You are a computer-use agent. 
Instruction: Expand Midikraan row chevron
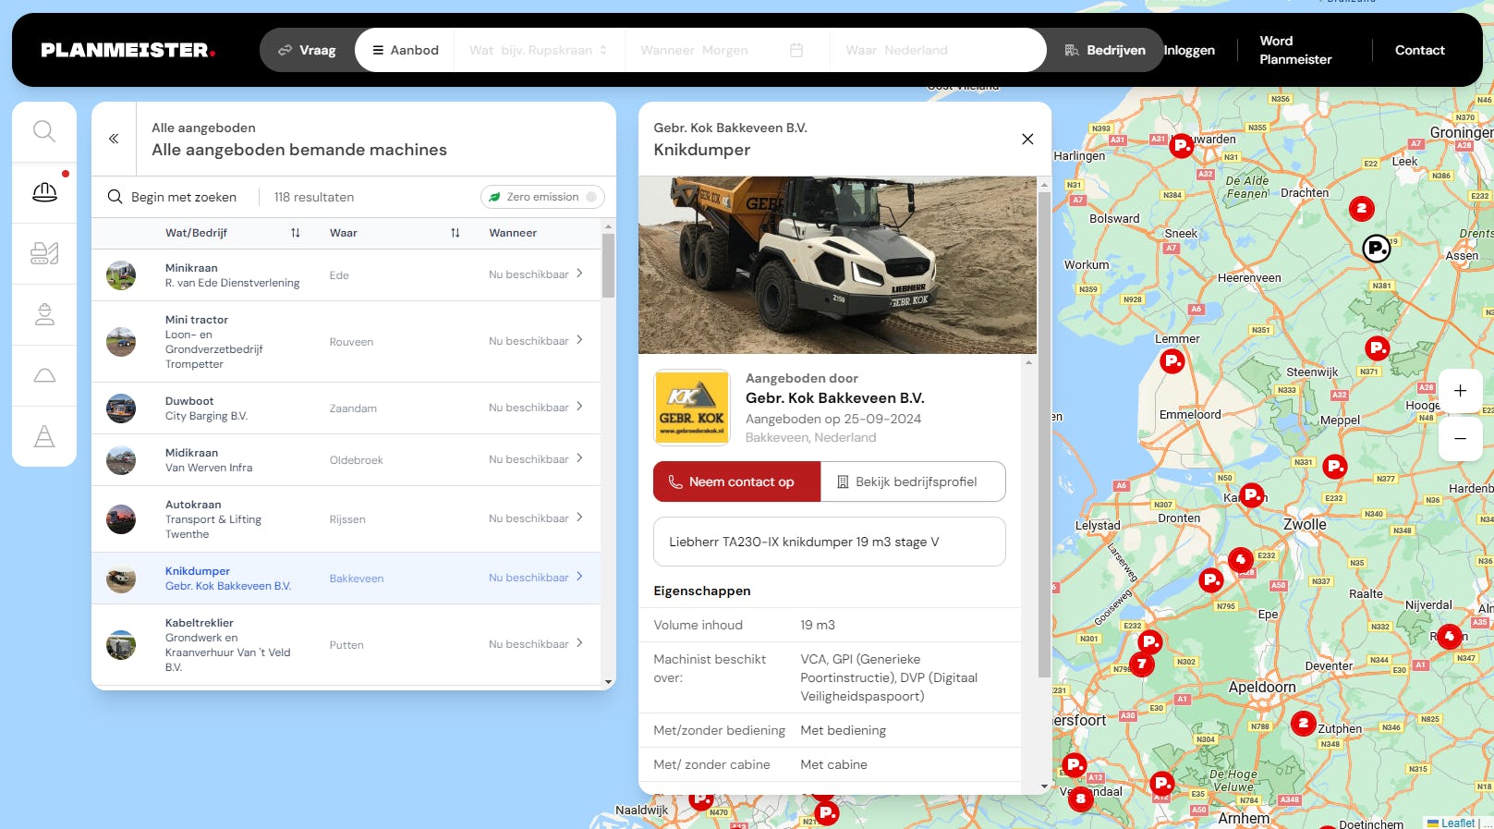579,458
